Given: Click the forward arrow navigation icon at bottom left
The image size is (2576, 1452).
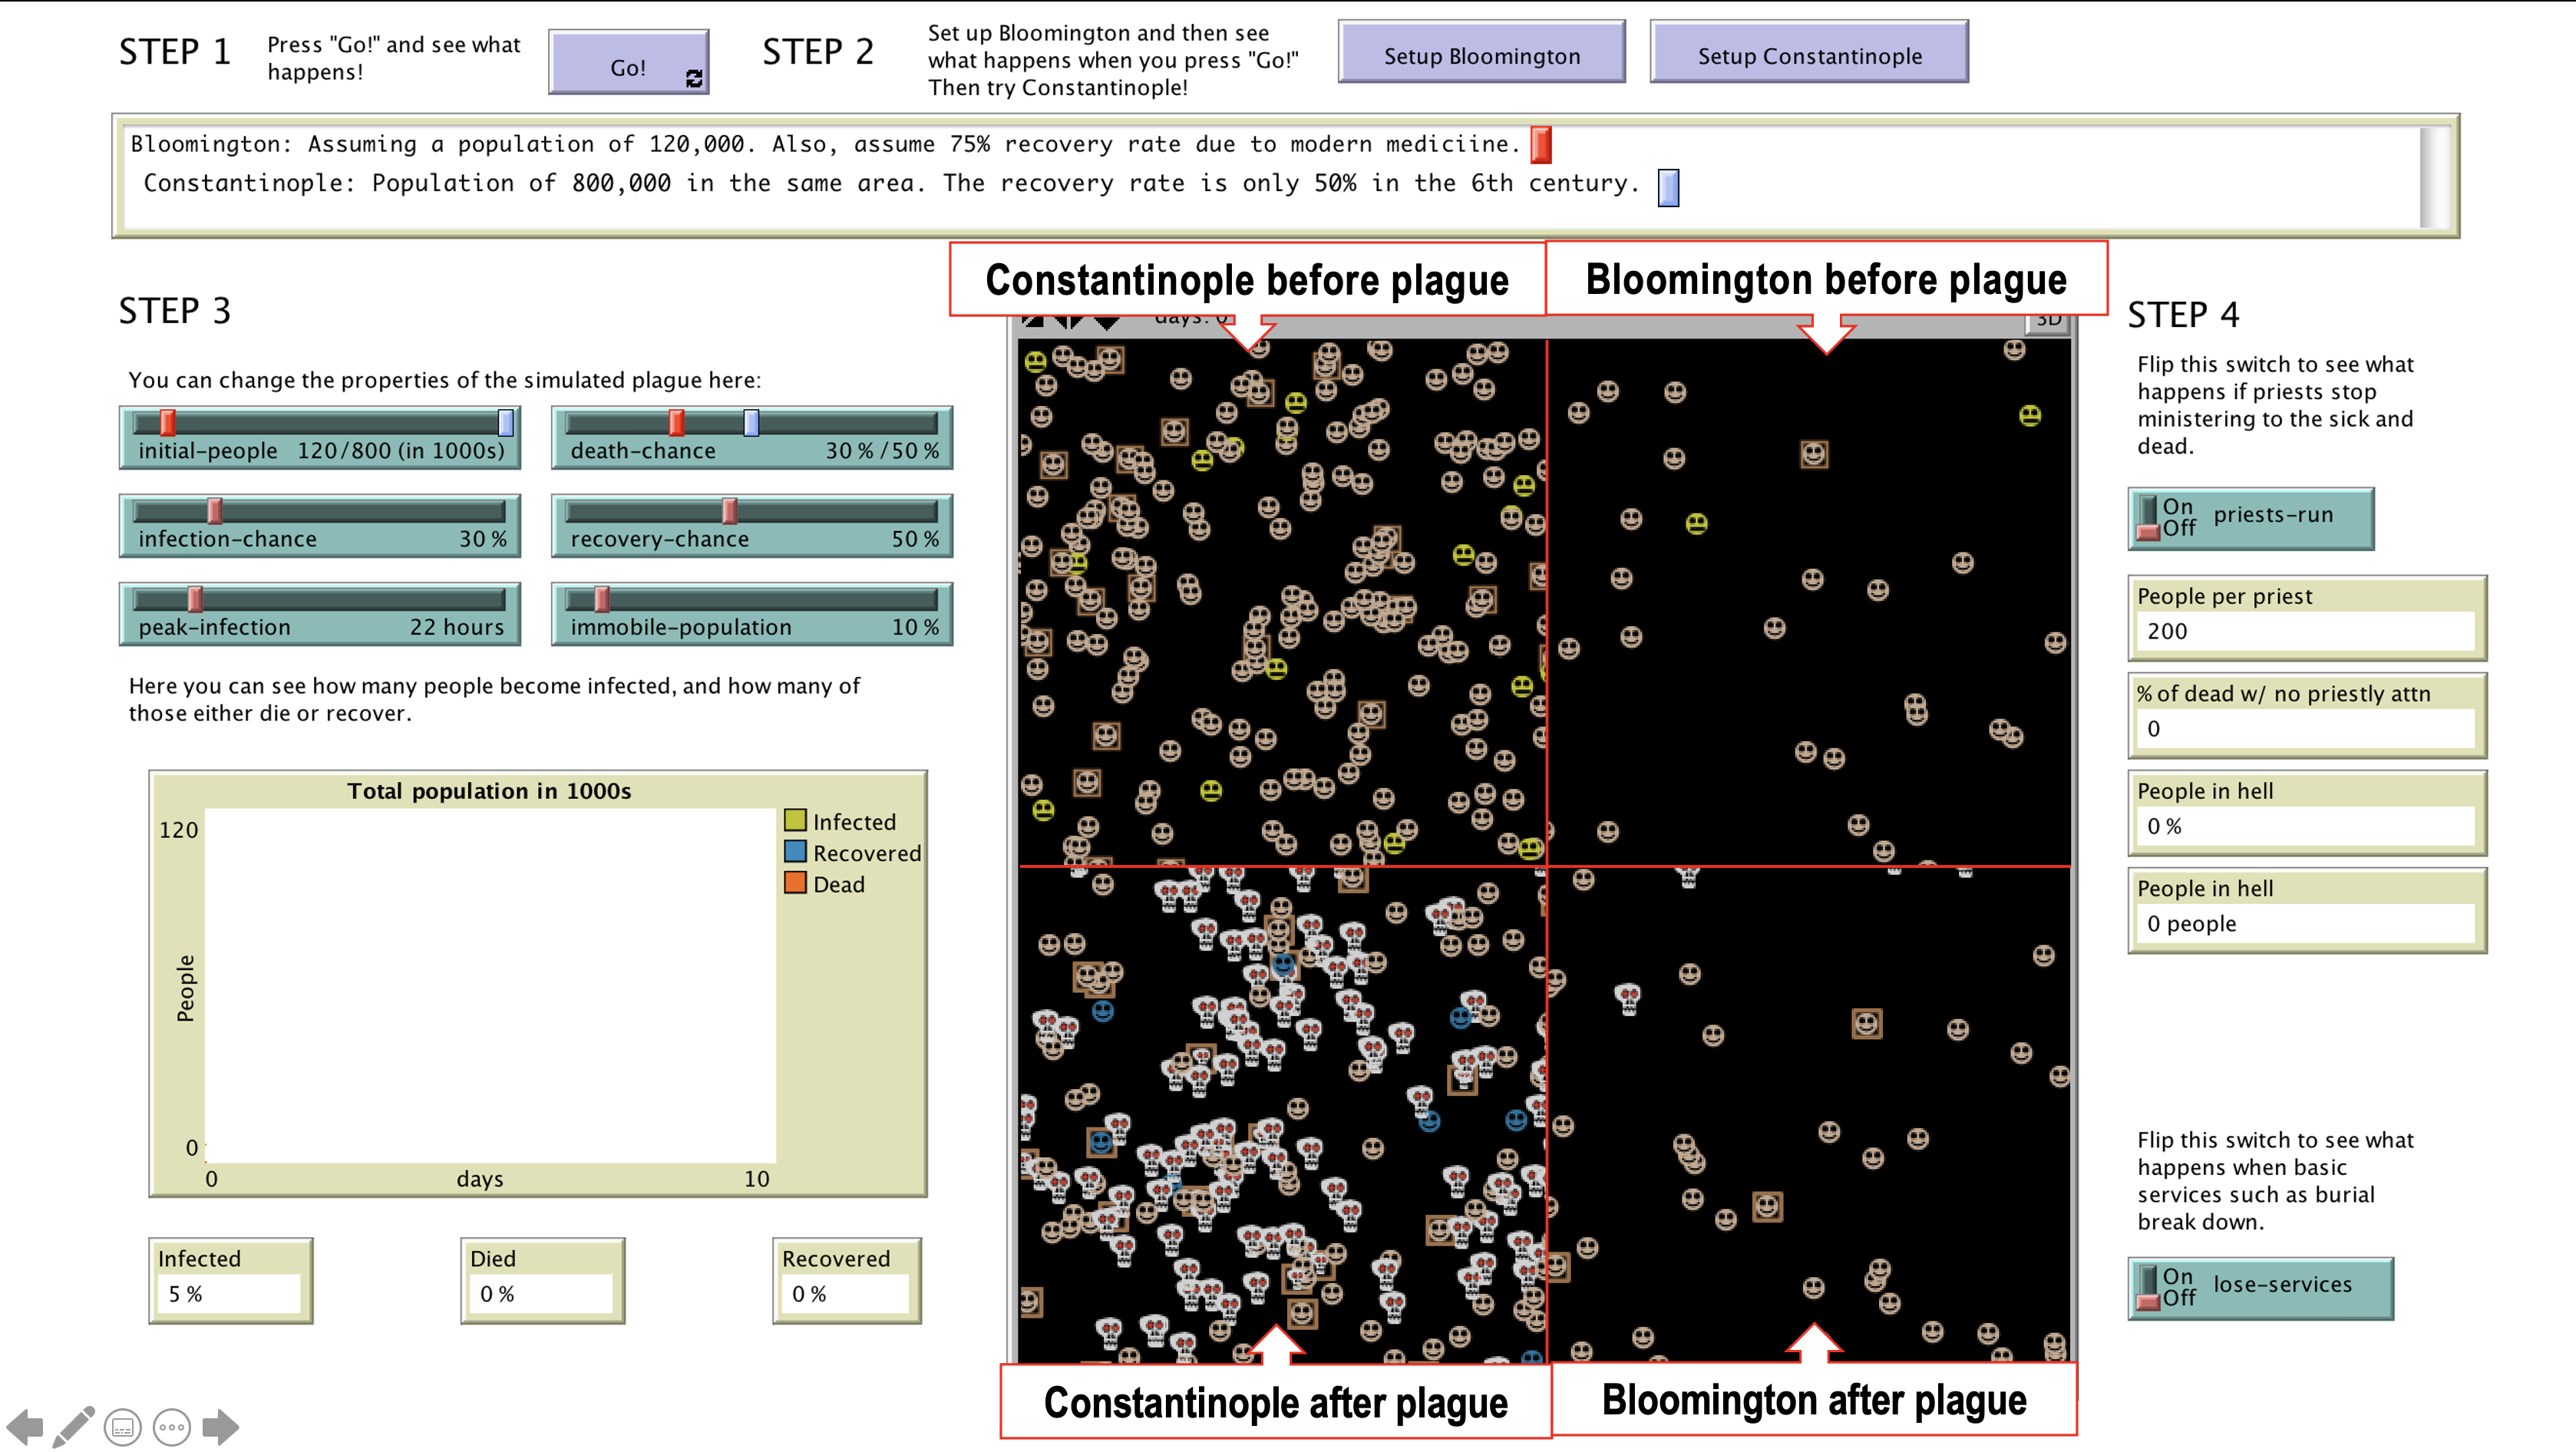Looking at the screenshot, I should [x=222, y=1427].
